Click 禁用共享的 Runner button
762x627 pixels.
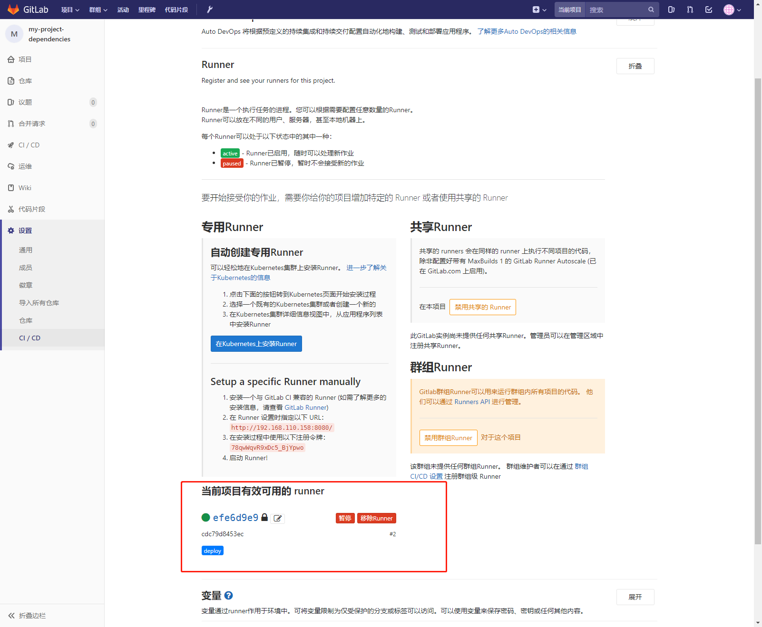(483, 307)
